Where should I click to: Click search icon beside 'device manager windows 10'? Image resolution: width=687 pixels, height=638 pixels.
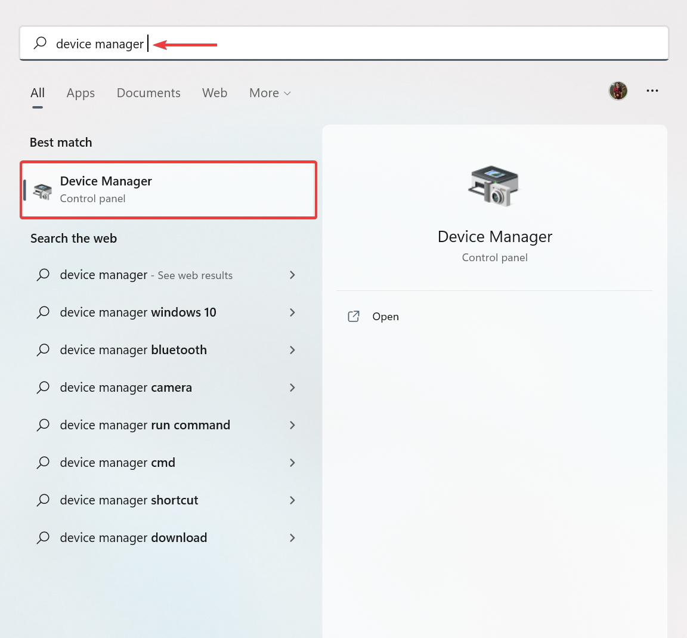click(x=43, y=312)
